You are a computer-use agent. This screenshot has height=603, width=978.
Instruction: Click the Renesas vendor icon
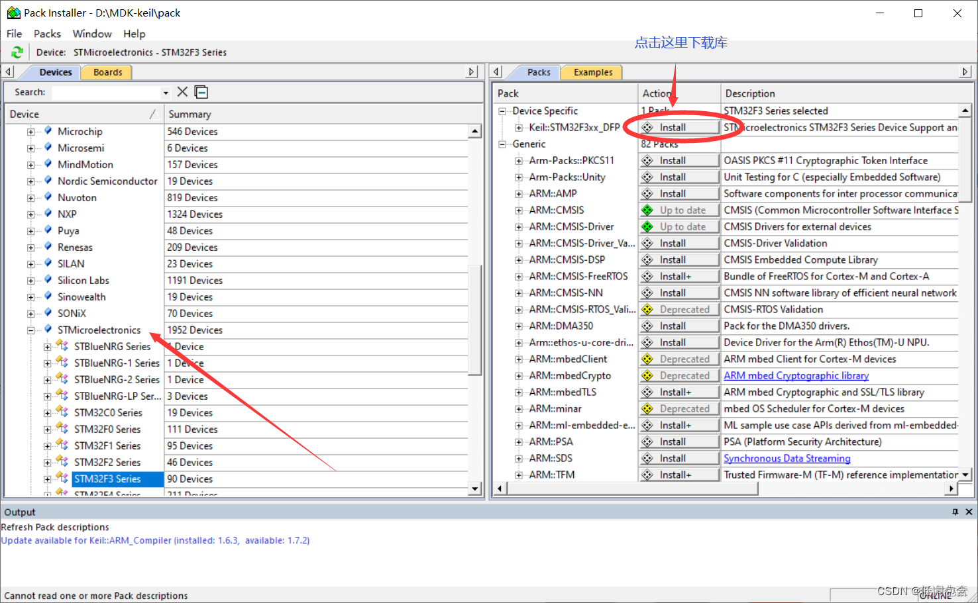48,247
